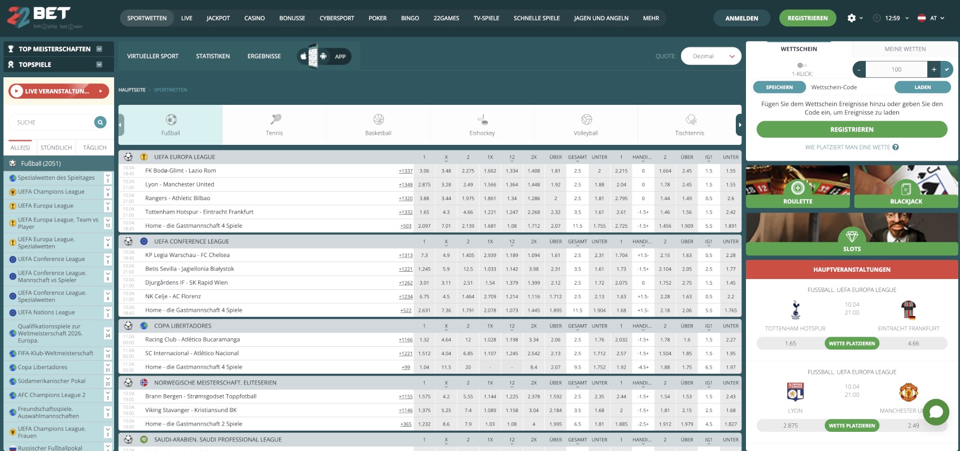Open the Roulette casino tile
The image size is (960, 451).
[797, 187]
